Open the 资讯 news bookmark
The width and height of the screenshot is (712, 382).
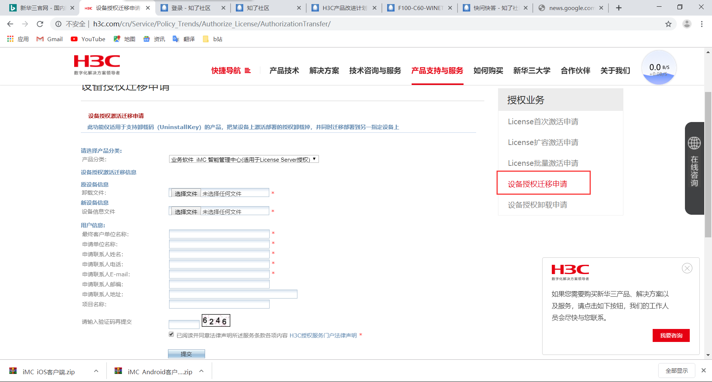pyautogui.click(x=154, y=39)
